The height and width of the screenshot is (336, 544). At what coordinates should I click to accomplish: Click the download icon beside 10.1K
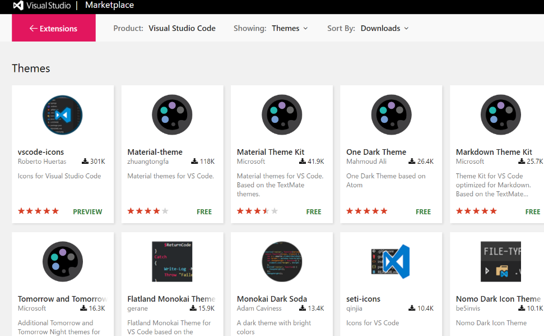522,308
